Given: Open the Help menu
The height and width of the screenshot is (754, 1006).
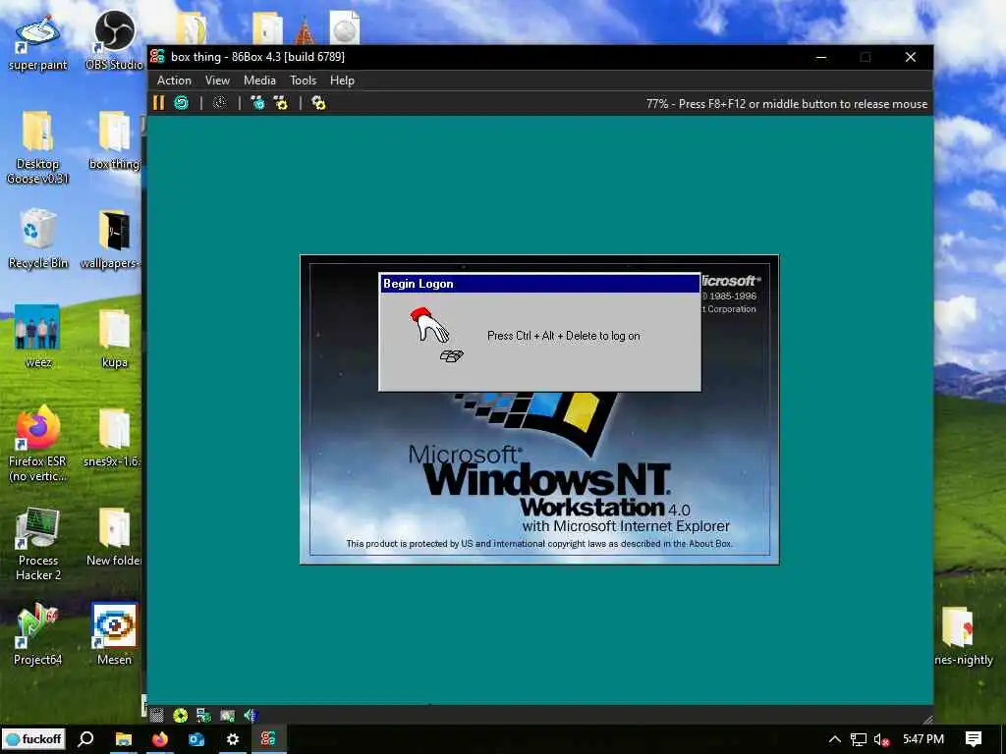Looking at the screenshot, I should pyautogui.click(x=342, y=81).
